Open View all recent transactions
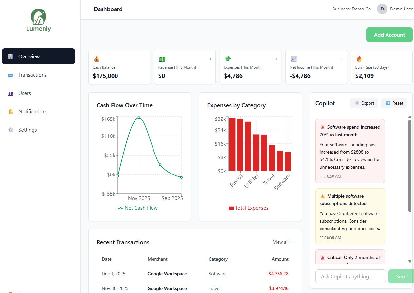The width and height of the screenshot is (414, 293). point(283,242)
